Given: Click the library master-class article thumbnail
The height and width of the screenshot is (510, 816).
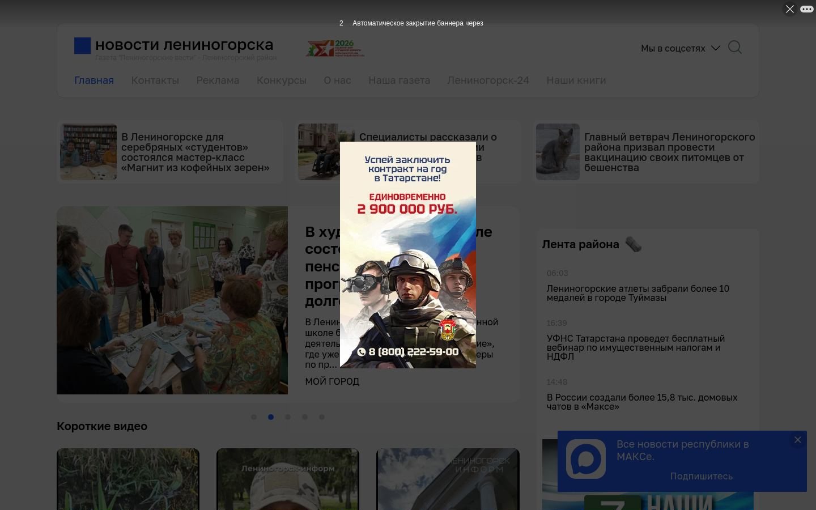Looking at the screenshot, I should click(x=88, y=152).
